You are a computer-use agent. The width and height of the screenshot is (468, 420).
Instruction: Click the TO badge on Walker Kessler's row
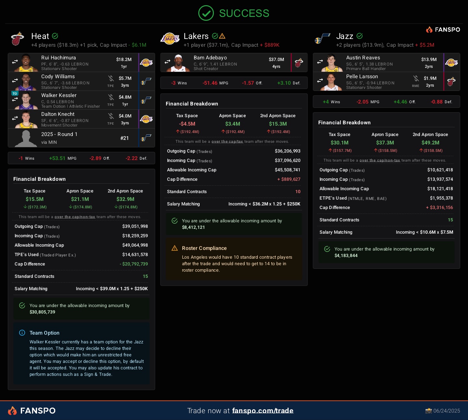(15, 93)
